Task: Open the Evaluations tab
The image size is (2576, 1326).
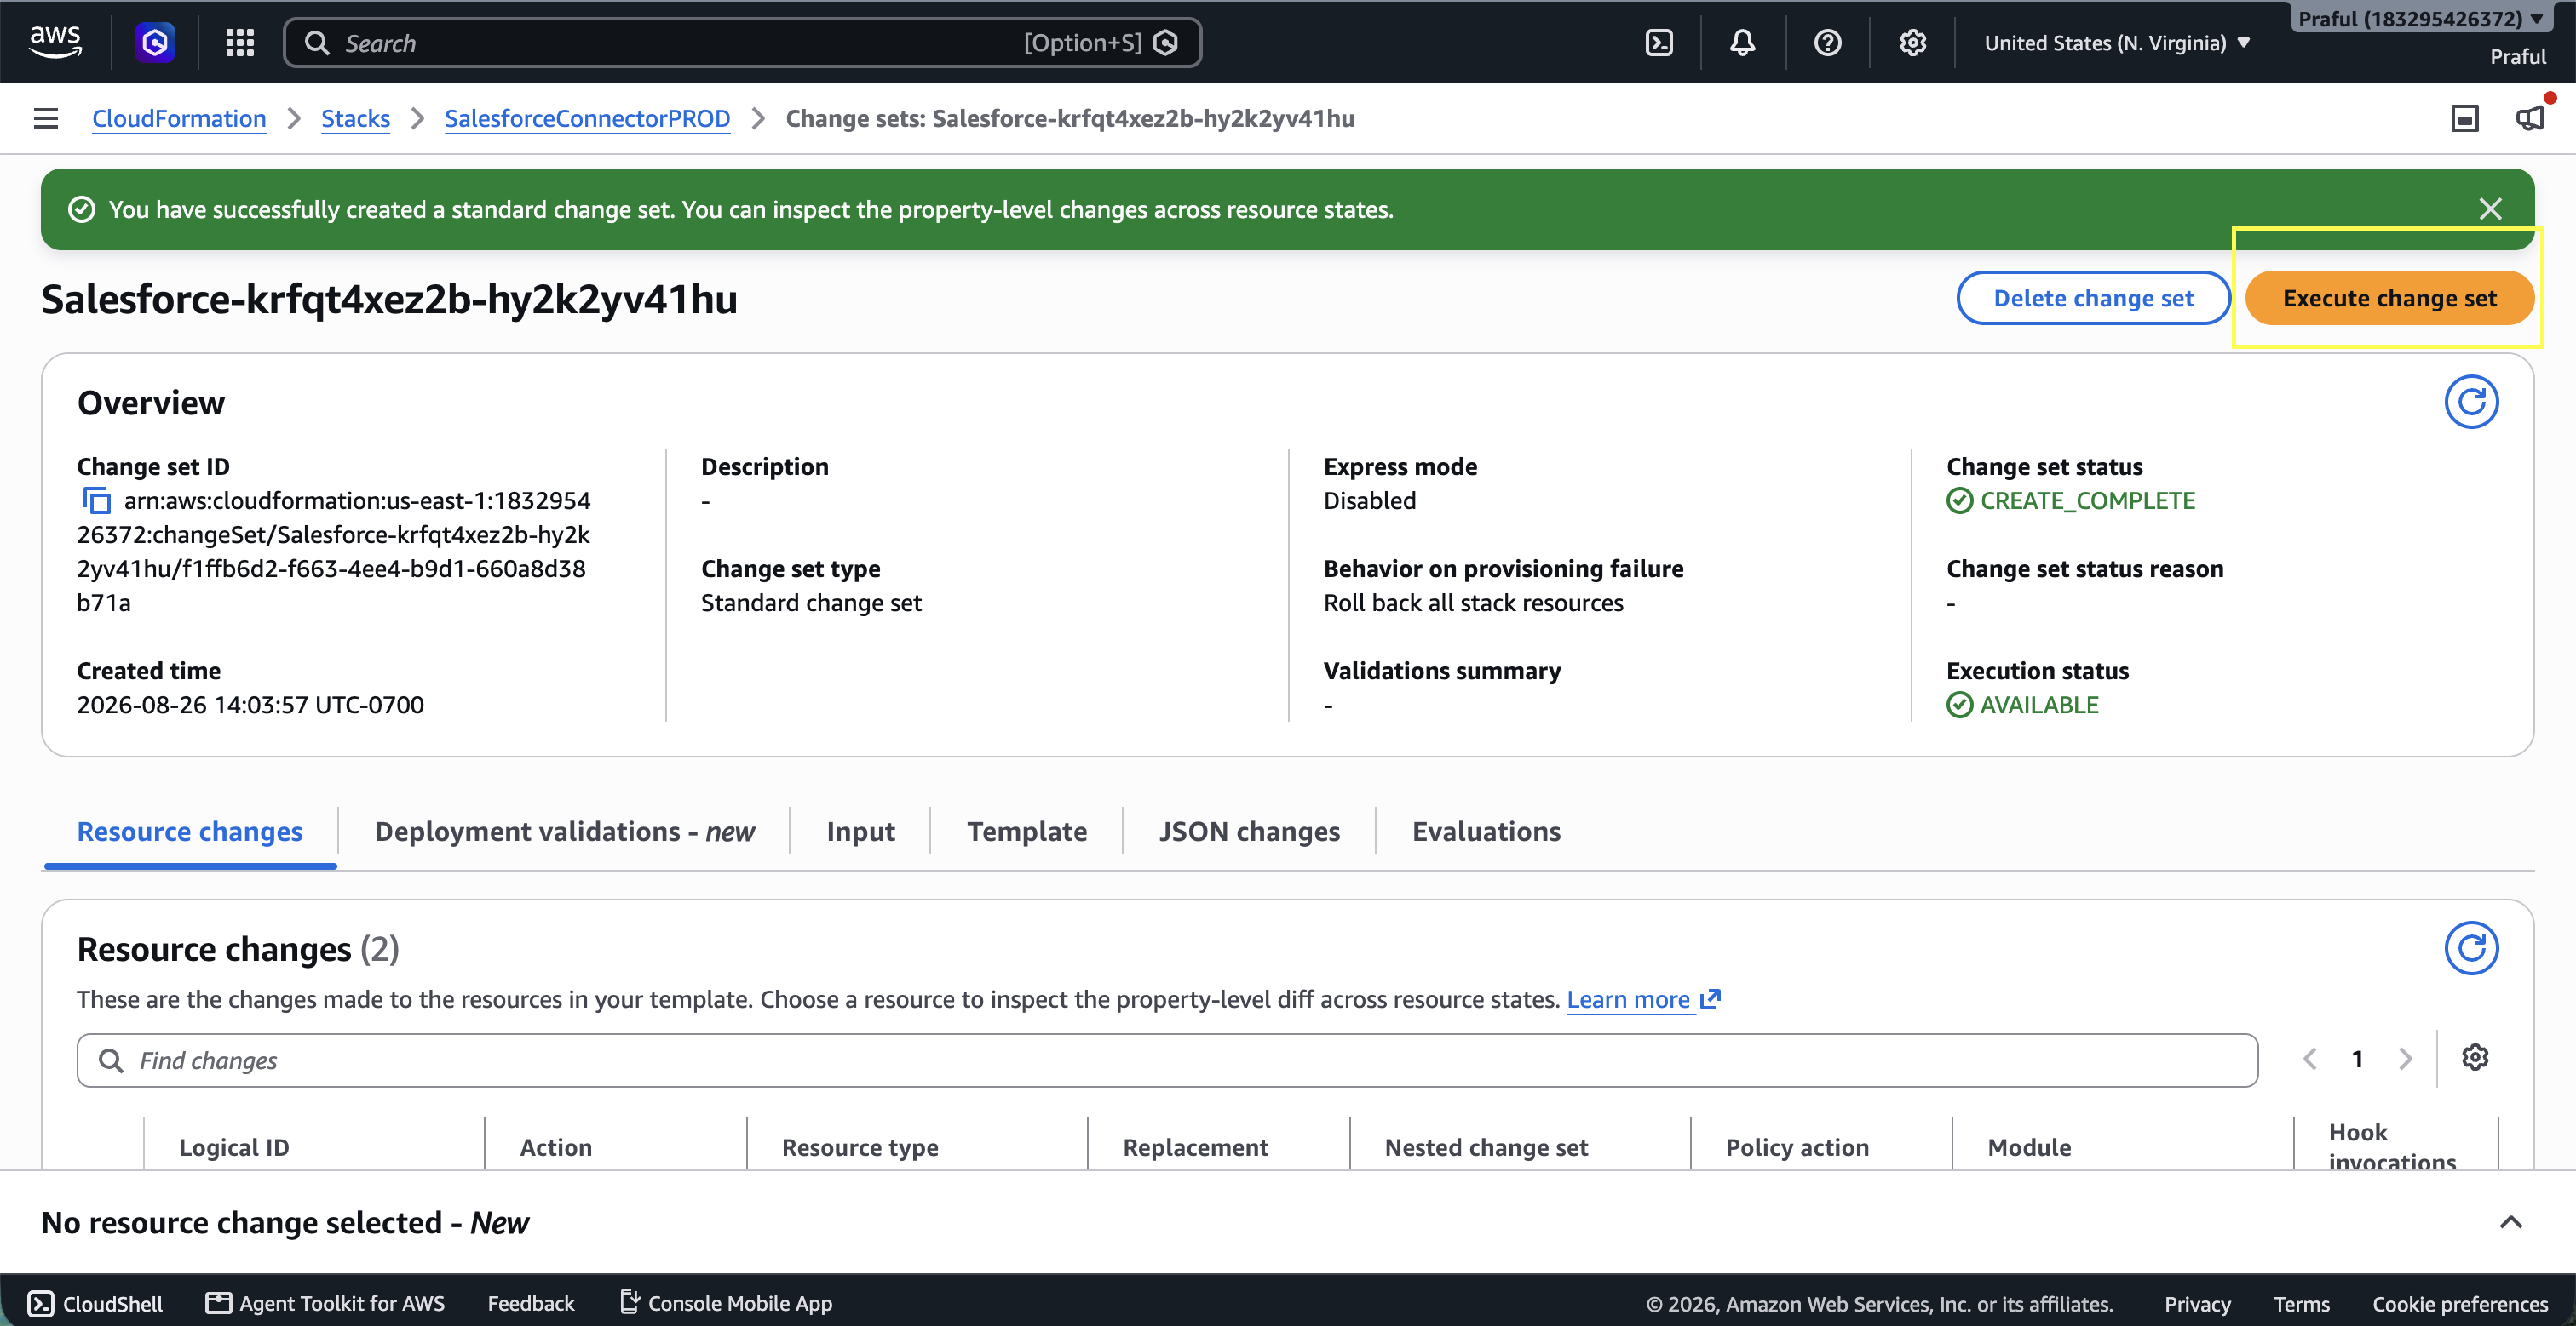Action: point(1487,832)
